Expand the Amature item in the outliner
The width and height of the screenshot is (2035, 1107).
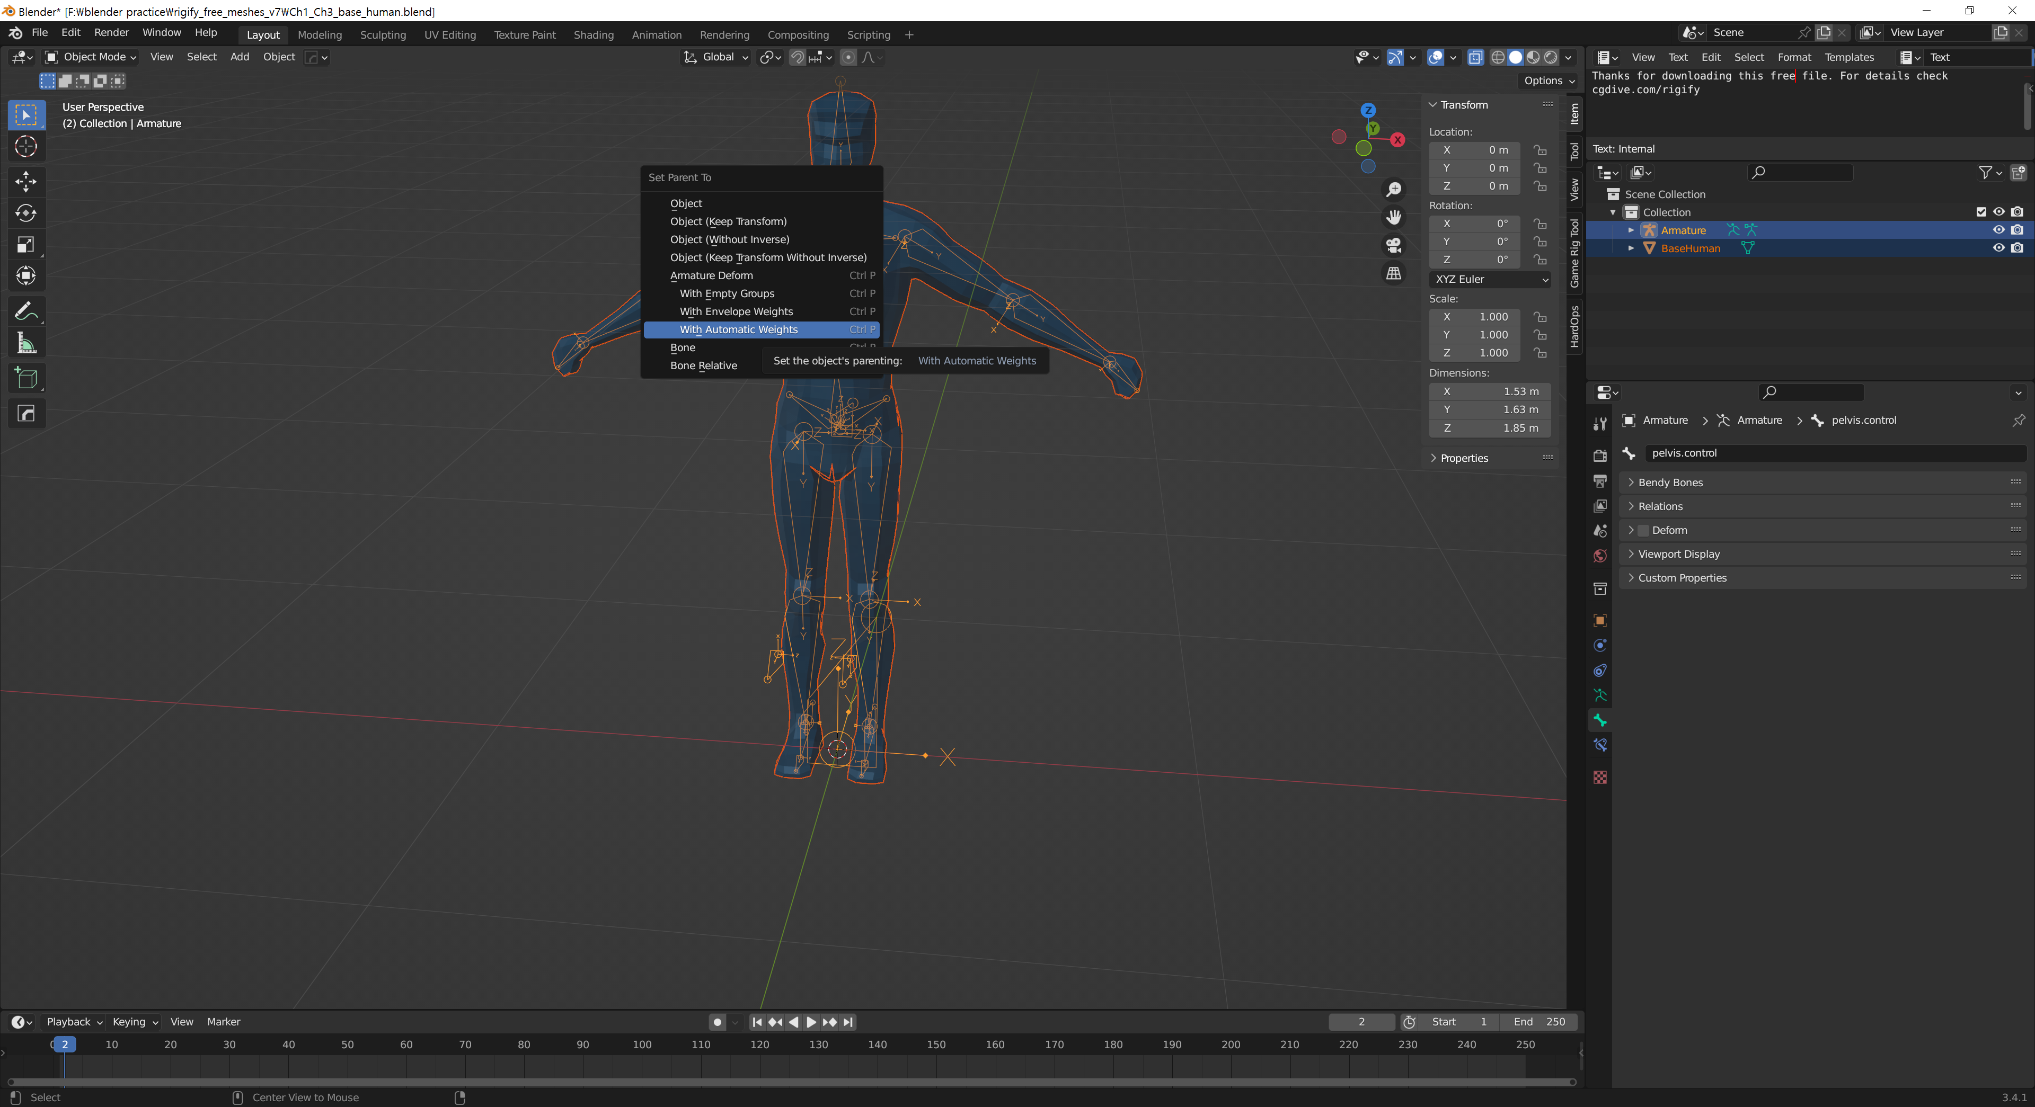tap(1631, 230)
